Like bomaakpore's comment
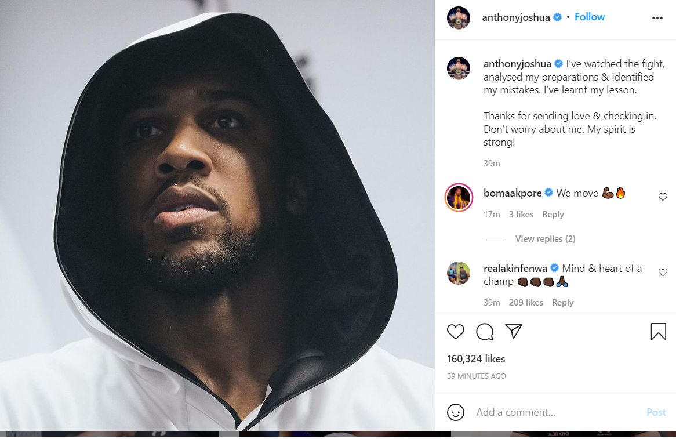 (663, 197)
